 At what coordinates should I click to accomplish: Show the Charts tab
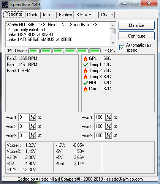[107, 15]
